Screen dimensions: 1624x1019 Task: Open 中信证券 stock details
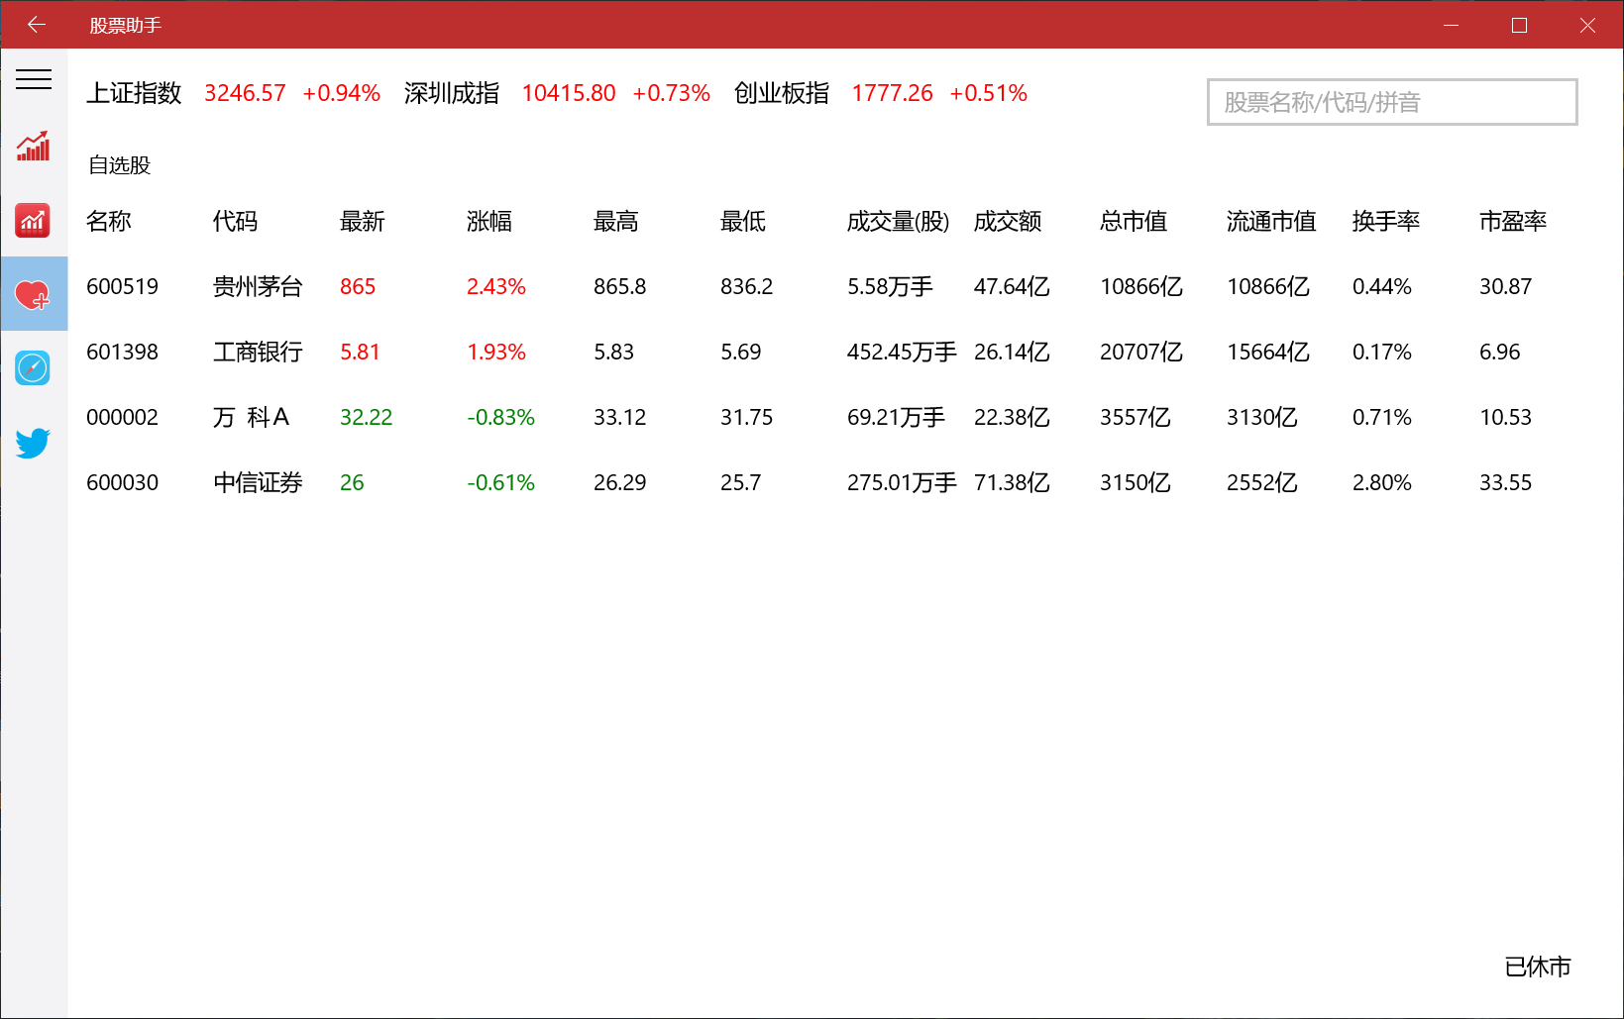[257, 482]
